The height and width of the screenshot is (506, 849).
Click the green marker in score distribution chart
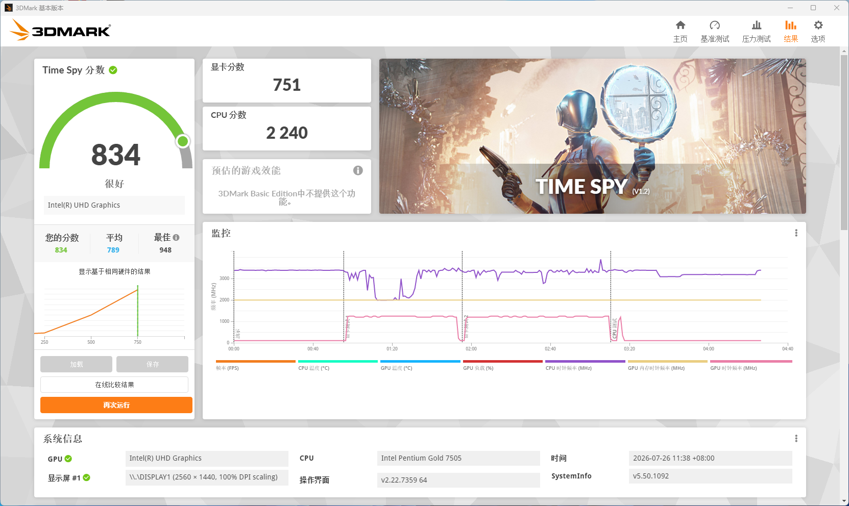pyautogui.click(x=137, y=311)
